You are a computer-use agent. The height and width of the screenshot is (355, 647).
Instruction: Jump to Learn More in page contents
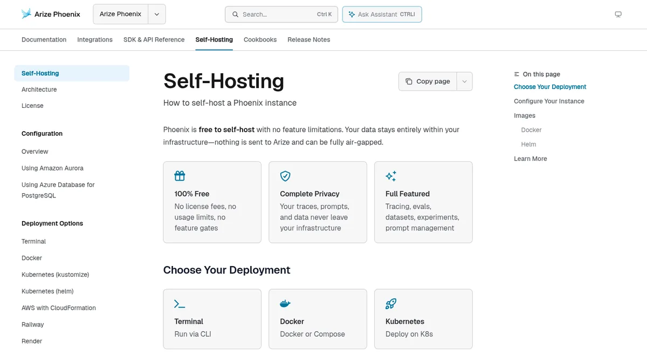click(531, 159)
